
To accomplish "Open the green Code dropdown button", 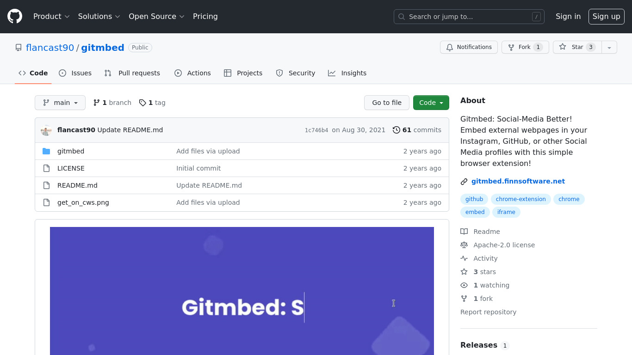I will pyautogui.click(x=431, y=103).
